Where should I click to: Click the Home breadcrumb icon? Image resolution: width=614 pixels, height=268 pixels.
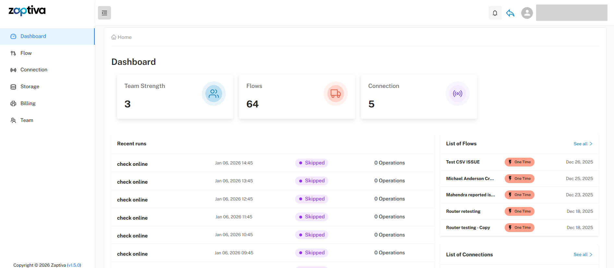coord(114,37)
